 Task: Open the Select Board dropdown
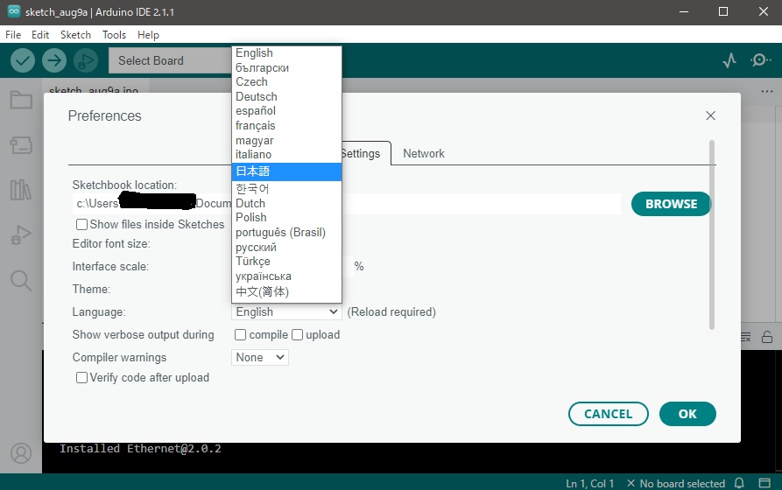click(x=170, y=61)
